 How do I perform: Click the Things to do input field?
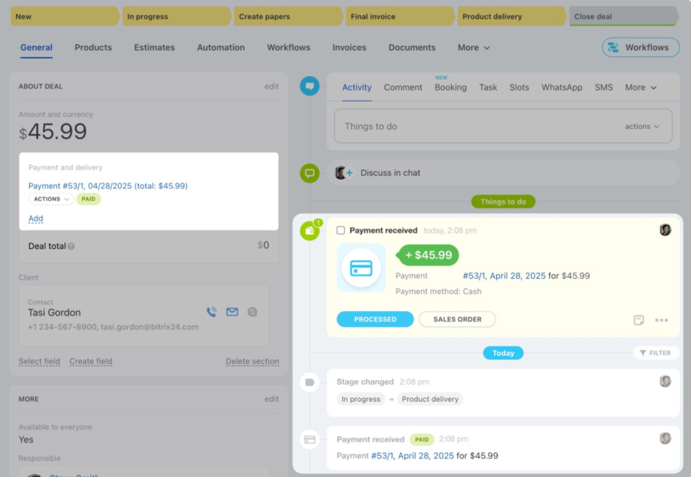click(x=475, y=126)
